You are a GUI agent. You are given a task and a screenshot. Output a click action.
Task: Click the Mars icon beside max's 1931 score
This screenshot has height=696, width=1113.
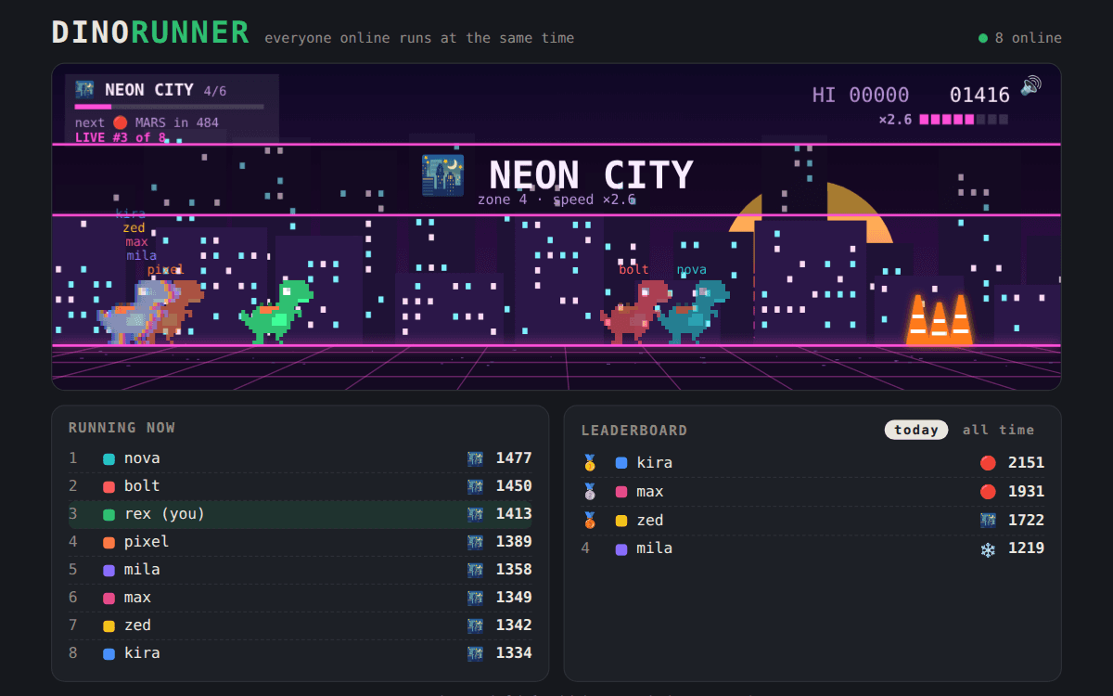[x=988, y=492]
